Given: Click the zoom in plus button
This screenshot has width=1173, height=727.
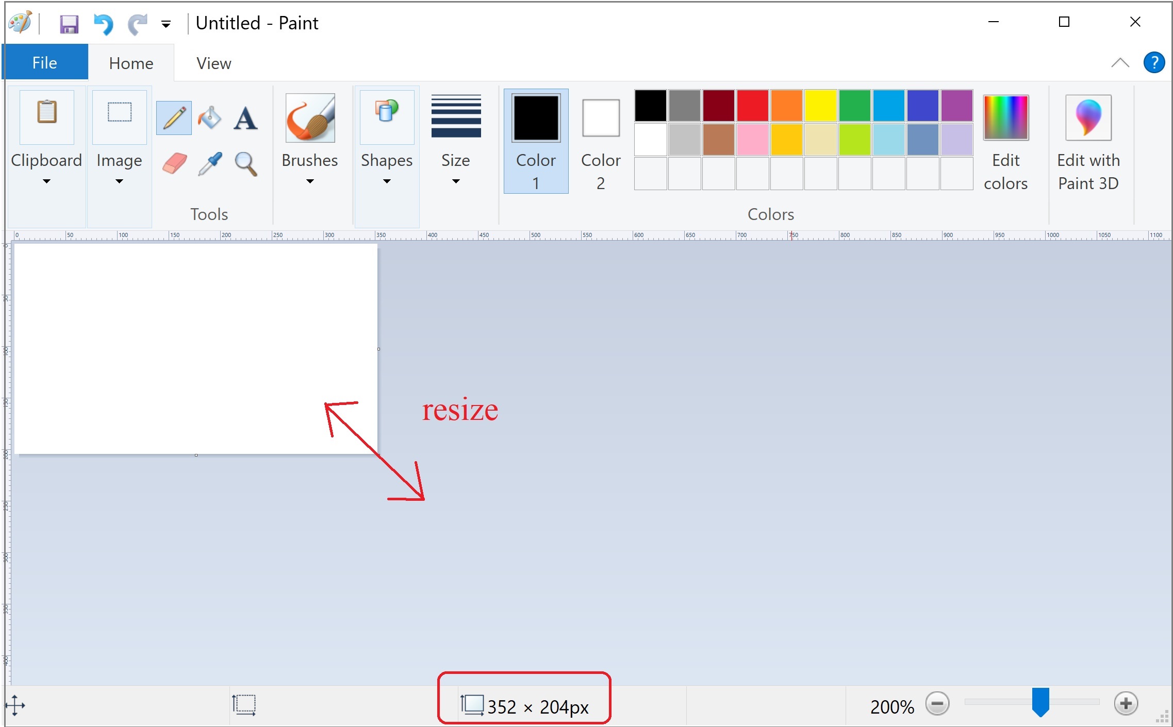Looking at the screenshot, I should click(x=1126, y=703).
